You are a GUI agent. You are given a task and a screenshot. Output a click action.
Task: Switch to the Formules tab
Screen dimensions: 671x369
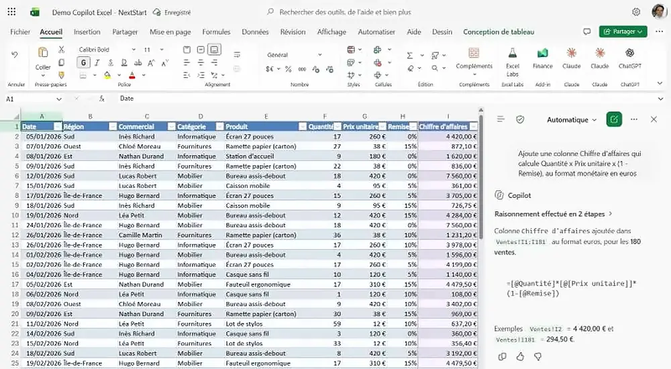216,32
